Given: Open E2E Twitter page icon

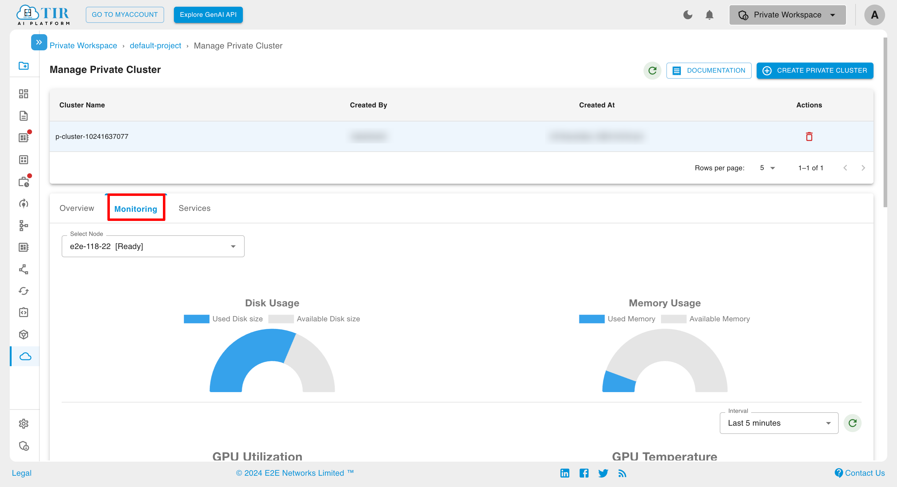Looking at the screenshot, I should click(x=603, y=473).
